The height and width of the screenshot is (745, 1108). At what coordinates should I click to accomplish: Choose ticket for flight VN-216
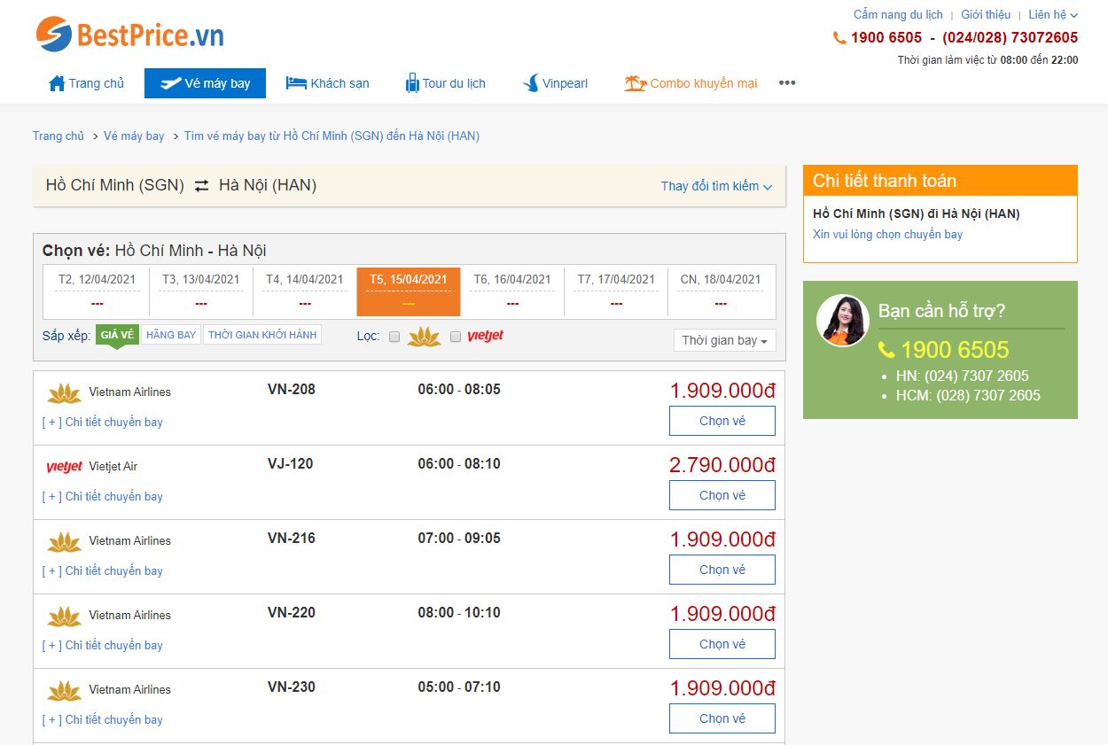[722, 570]
